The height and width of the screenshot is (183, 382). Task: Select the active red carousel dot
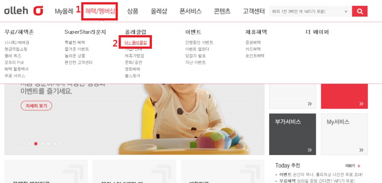[36, 144]
